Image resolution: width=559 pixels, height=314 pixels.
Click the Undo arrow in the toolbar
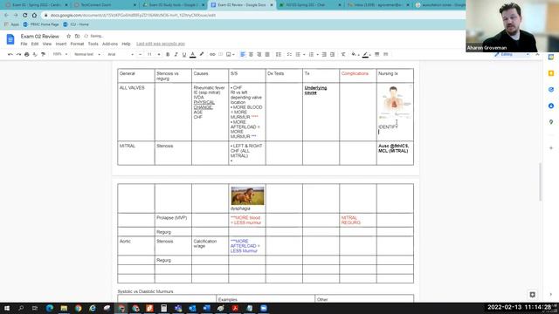point(10,54)
